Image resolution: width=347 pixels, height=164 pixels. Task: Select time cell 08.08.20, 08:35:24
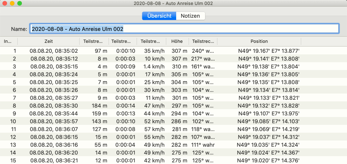54,75
